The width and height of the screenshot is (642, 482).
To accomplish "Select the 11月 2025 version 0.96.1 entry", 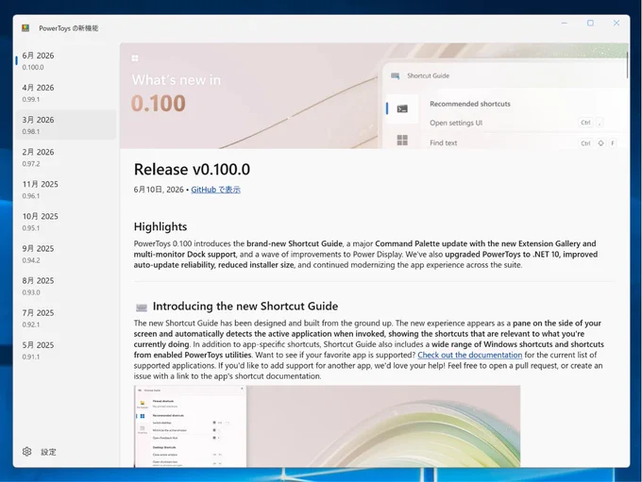I will 65,190.
